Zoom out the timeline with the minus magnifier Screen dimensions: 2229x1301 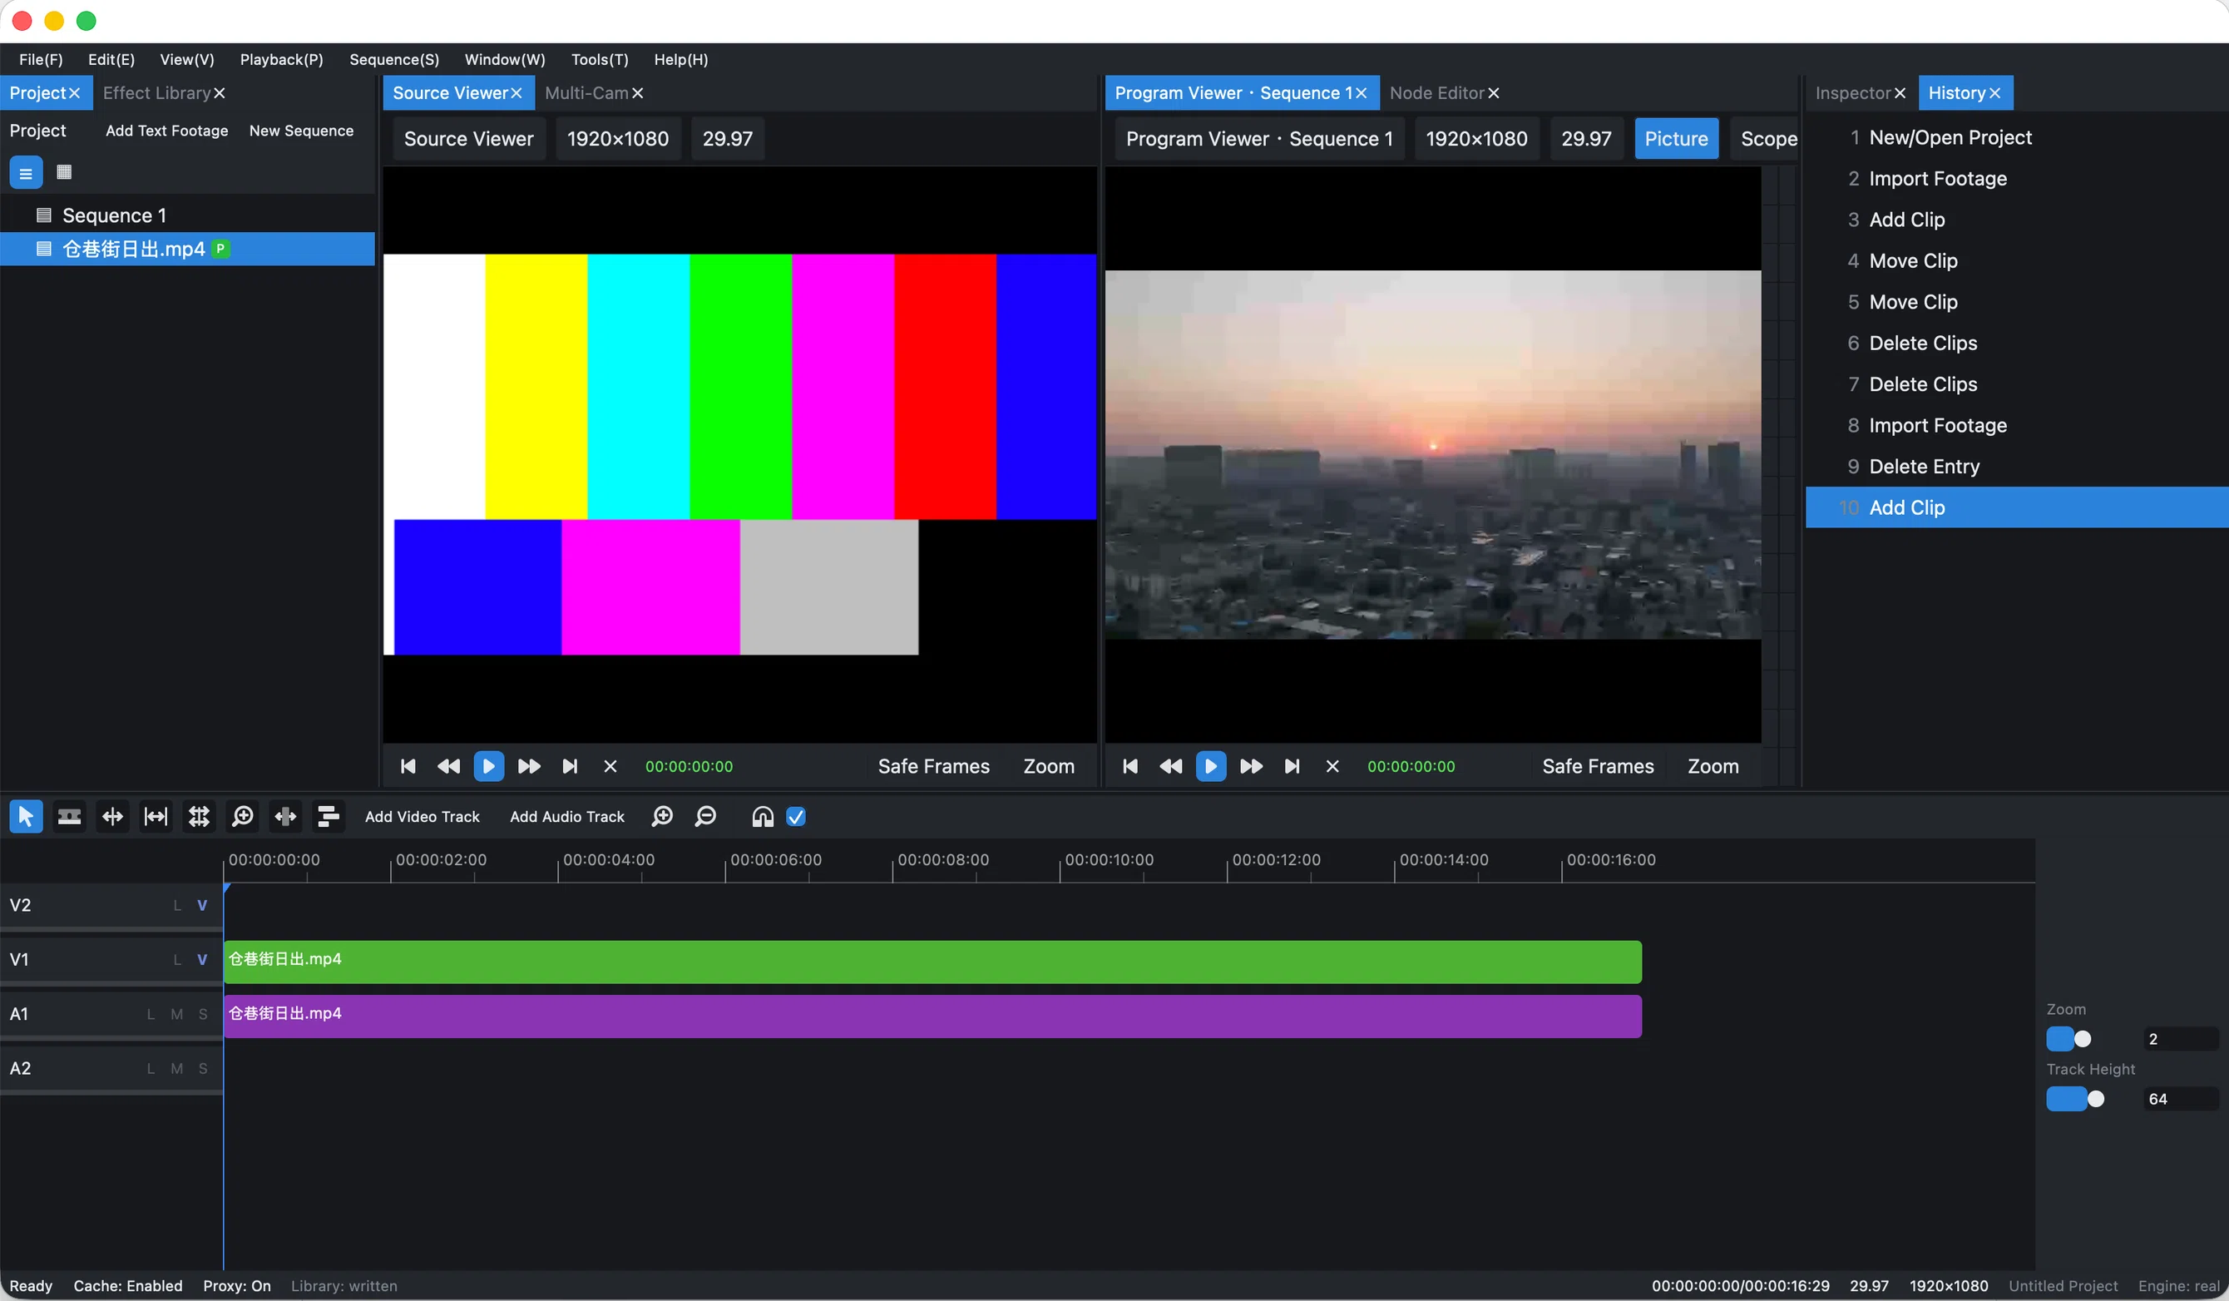[706, 816]
